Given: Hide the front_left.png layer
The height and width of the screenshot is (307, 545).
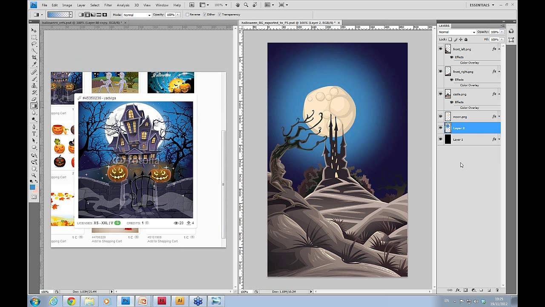Looking at the screenshot, I should [x=440, y=49].
